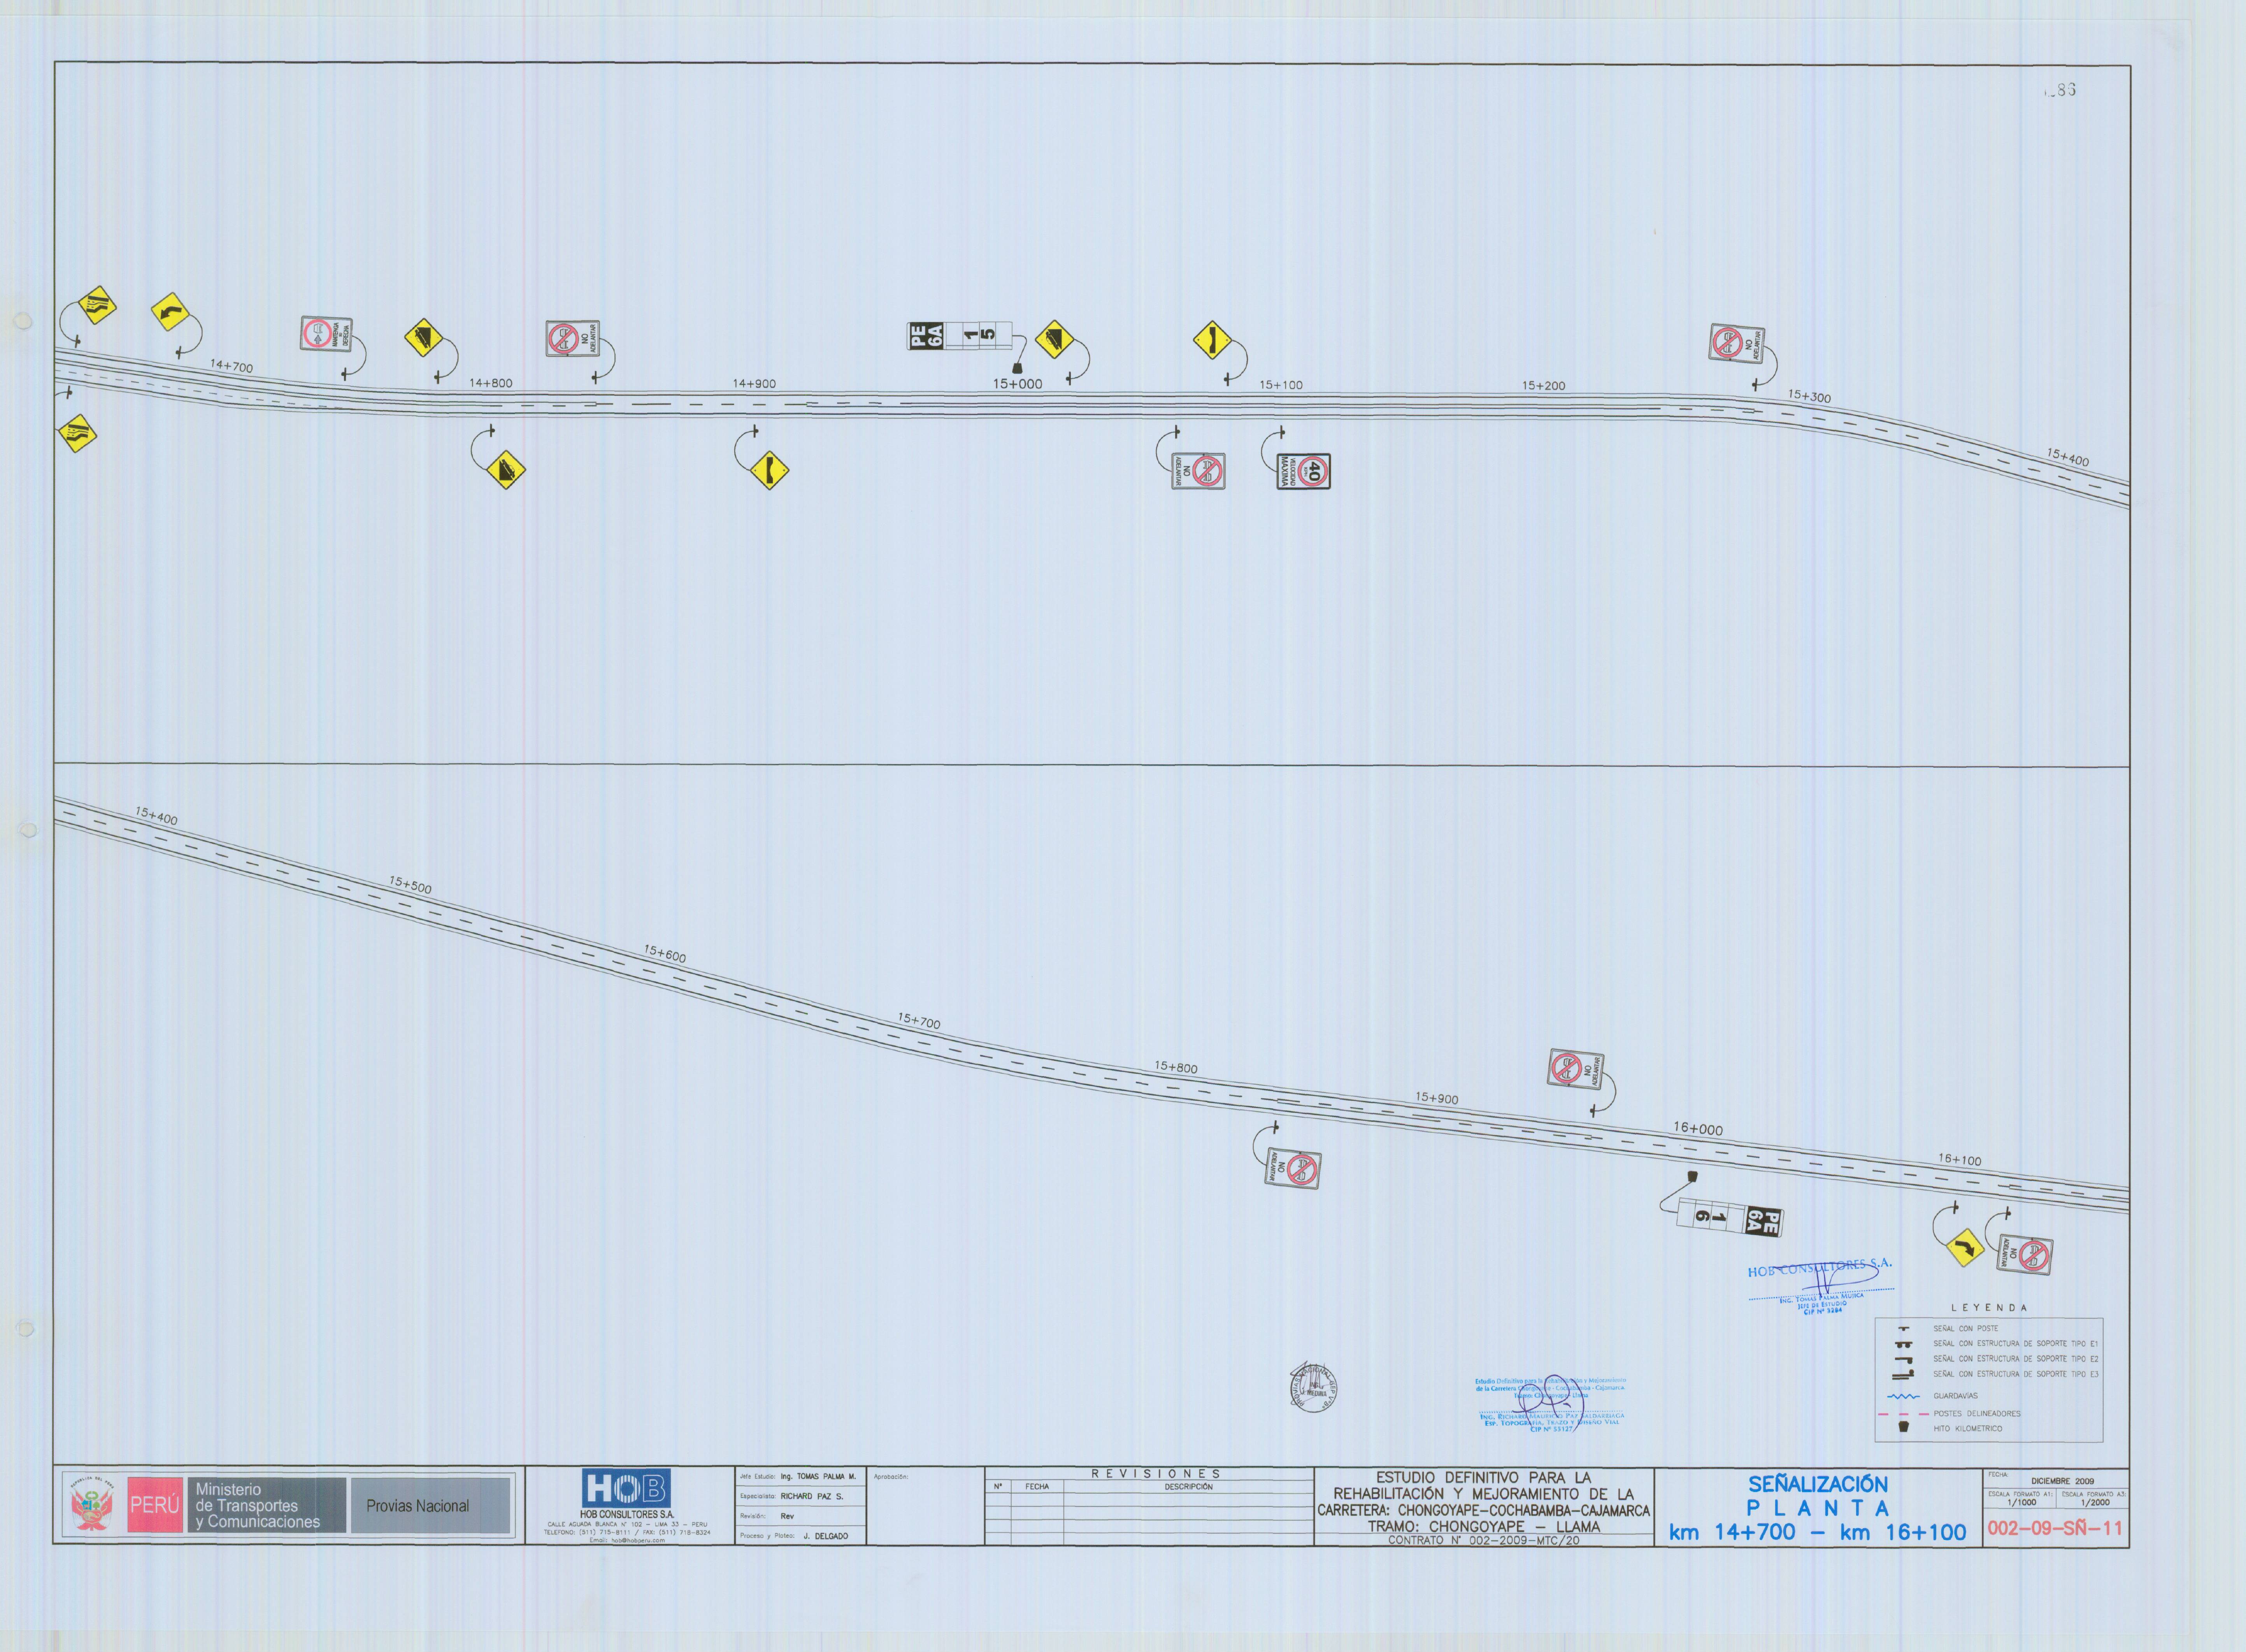Click the 'REVISIONES' table header
This screenshot has height=1652, width=2246.
coord(1156,1474)
